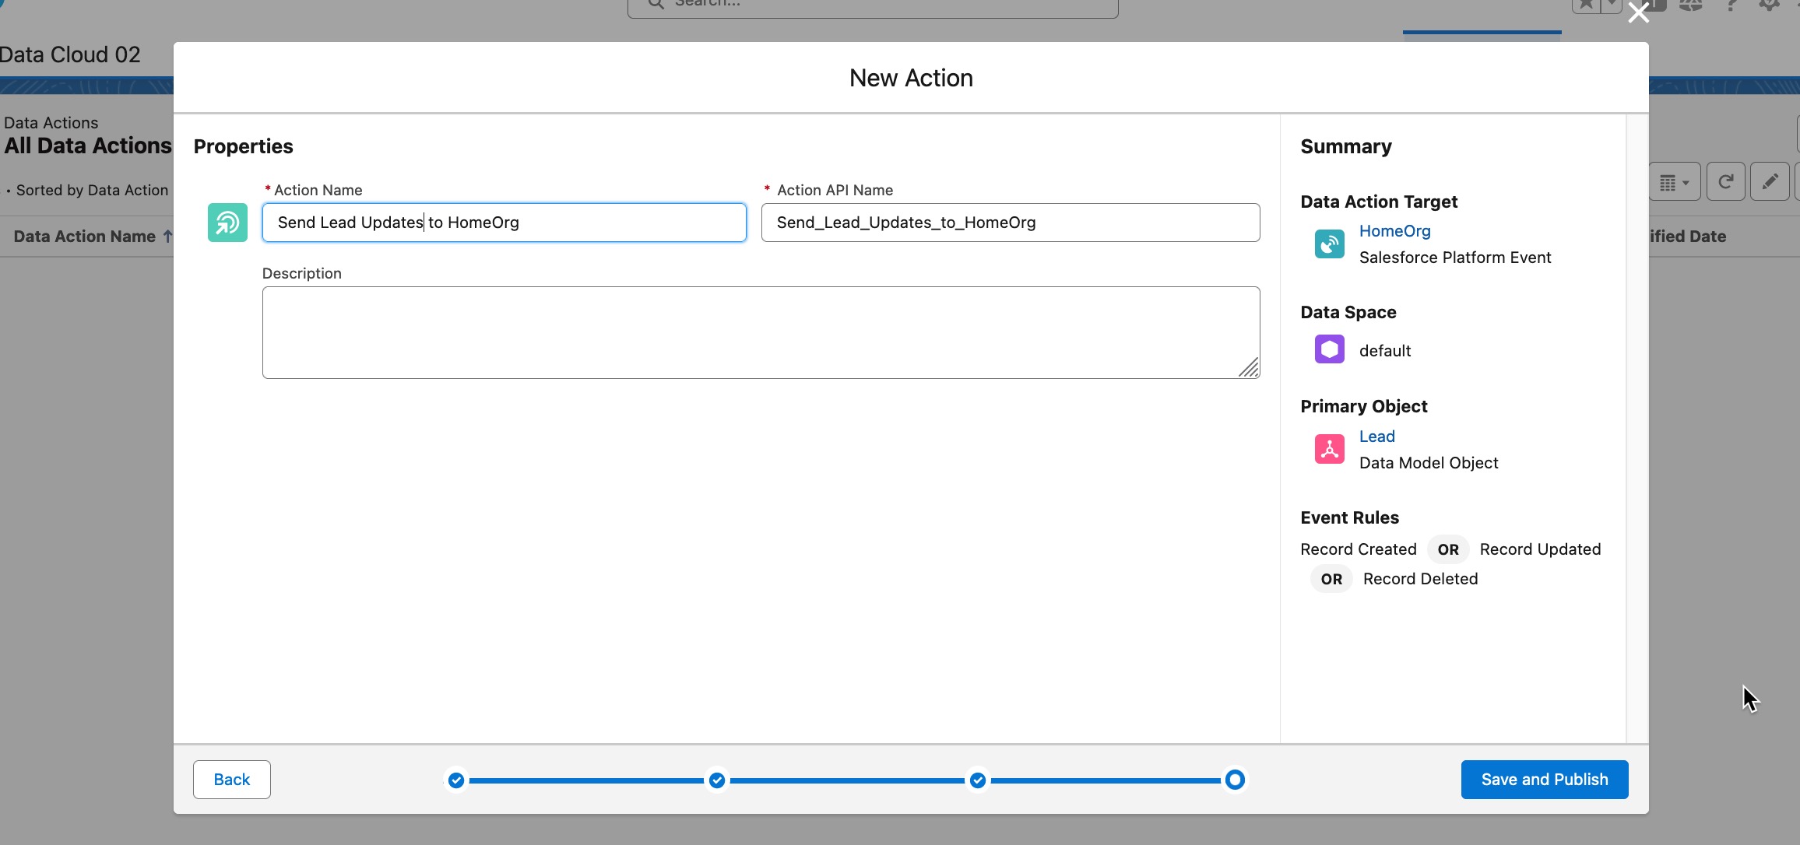Open the list view display dropdown
Image resolution: width=1800 pixels, height=845 pixels.
(1675, 182)
